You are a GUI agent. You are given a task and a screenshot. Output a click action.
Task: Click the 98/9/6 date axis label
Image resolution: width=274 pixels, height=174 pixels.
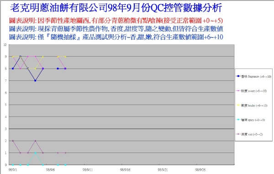click(x=50, y=170)
